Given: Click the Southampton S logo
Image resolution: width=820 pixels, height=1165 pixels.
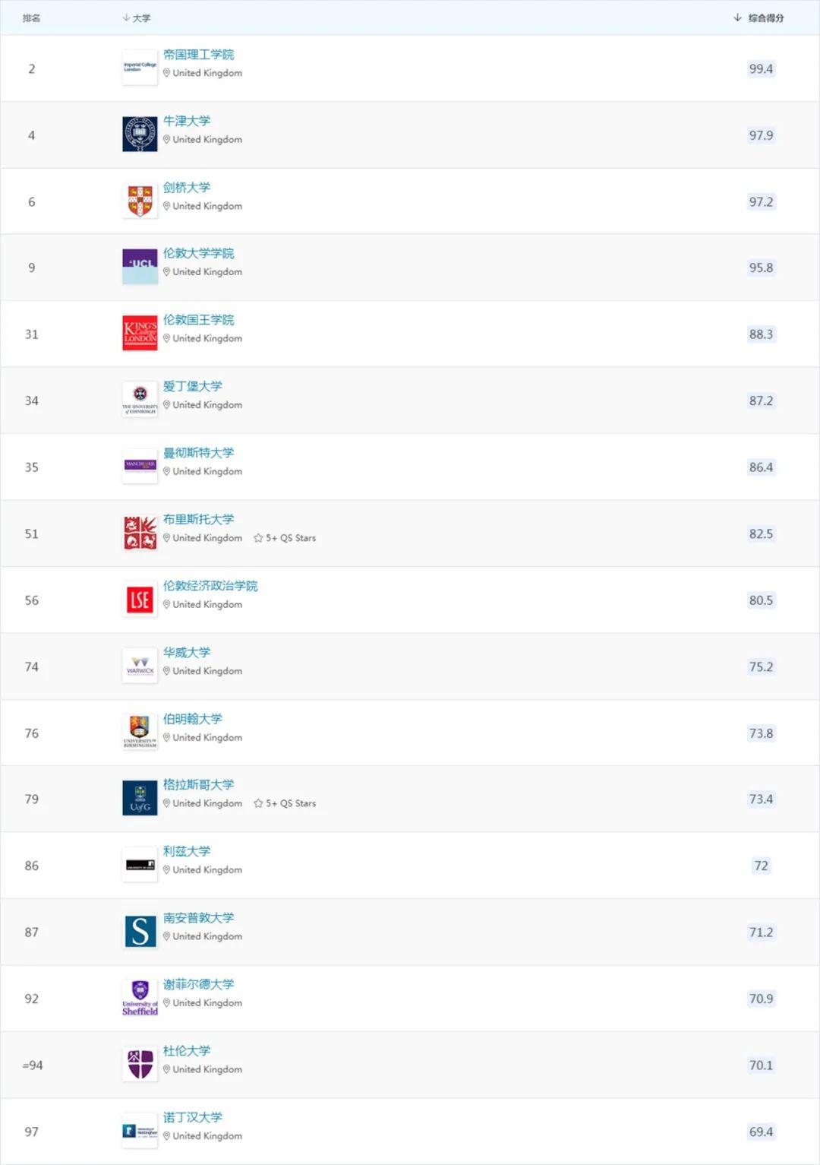Looking at the screenshot, I should tap(140, 932).
